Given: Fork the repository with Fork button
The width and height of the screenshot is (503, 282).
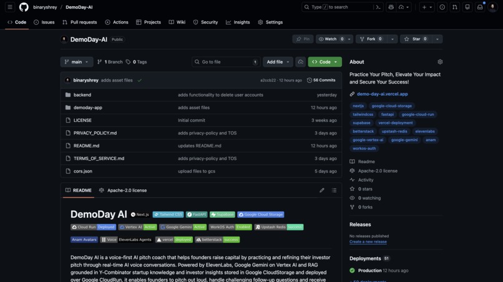Looking at the screenshot, I should [371, 39].
